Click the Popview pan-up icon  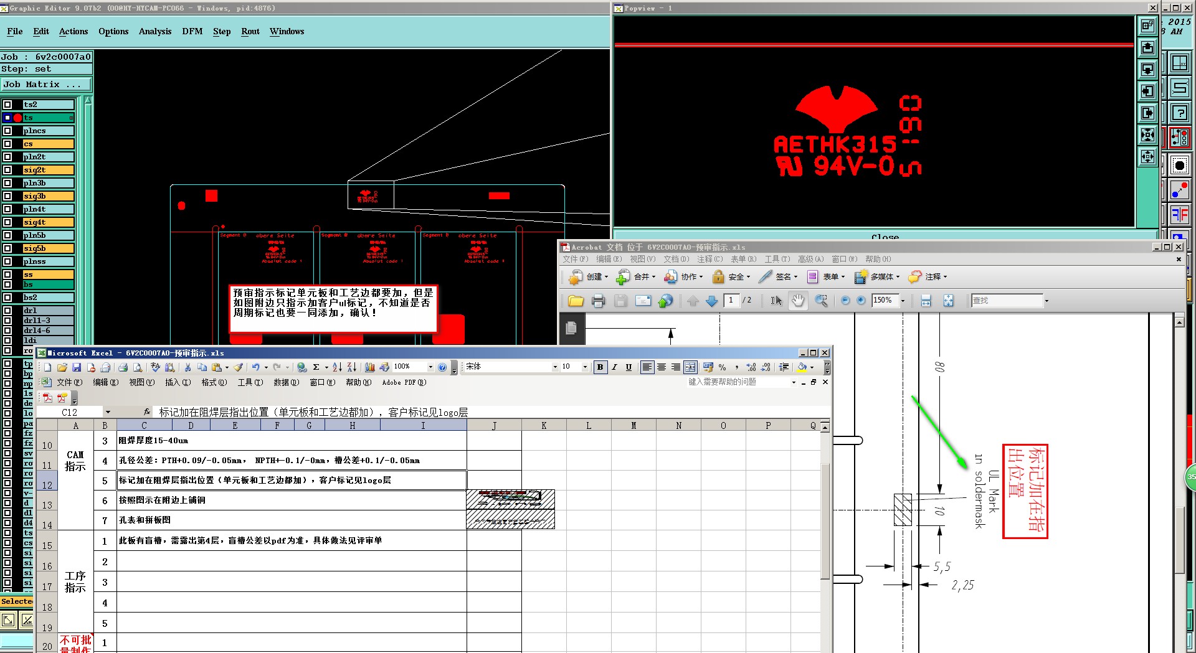click(x=1147, y=48)
